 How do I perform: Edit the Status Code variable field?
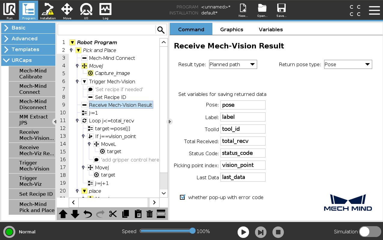pos(243,153)
